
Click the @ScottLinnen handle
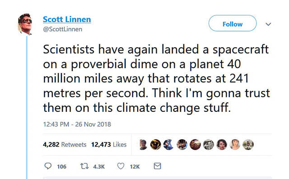point(62,29)
